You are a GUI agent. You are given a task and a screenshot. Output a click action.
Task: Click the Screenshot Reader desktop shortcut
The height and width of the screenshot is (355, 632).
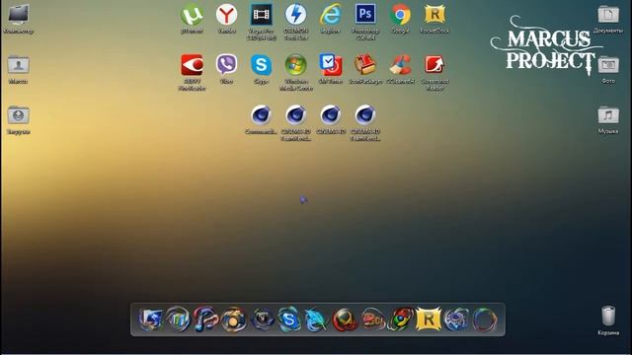pyautogui.click(x=434, y=65)
